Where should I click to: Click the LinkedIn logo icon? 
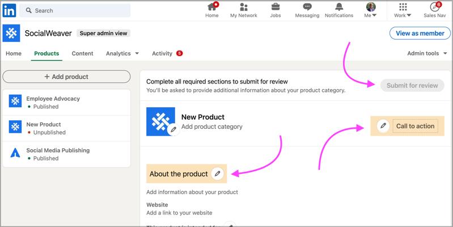point(9,10)
